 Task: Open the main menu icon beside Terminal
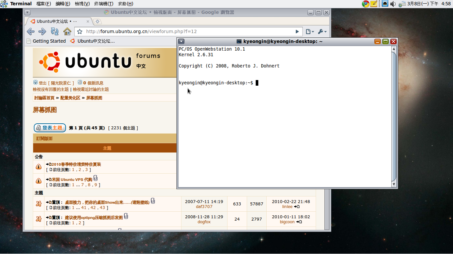pos(4,4)
